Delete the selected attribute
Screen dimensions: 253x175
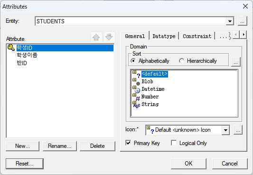[x=97, y=146]
